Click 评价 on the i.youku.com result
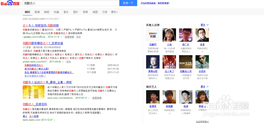Viewport: 264px width, 123px height. 78,37
